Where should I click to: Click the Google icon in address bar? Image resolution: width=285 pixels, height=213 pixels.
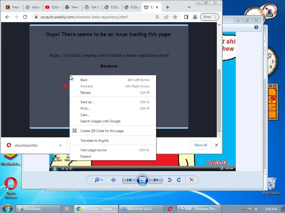coord(157,17)
